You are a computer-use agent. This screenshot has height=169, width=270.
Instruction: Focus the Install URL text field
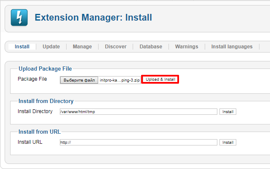(139, 143)
